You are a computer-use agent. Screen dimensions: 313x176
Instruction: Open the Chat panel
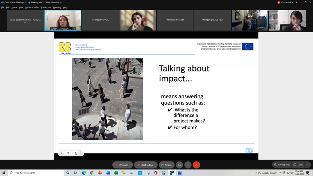point(298,165)
